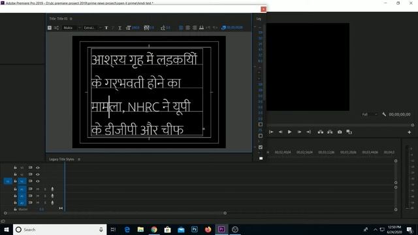
Task: Click the Program monitor timecode 00;00;00;00
Action: tap(399, 114)
